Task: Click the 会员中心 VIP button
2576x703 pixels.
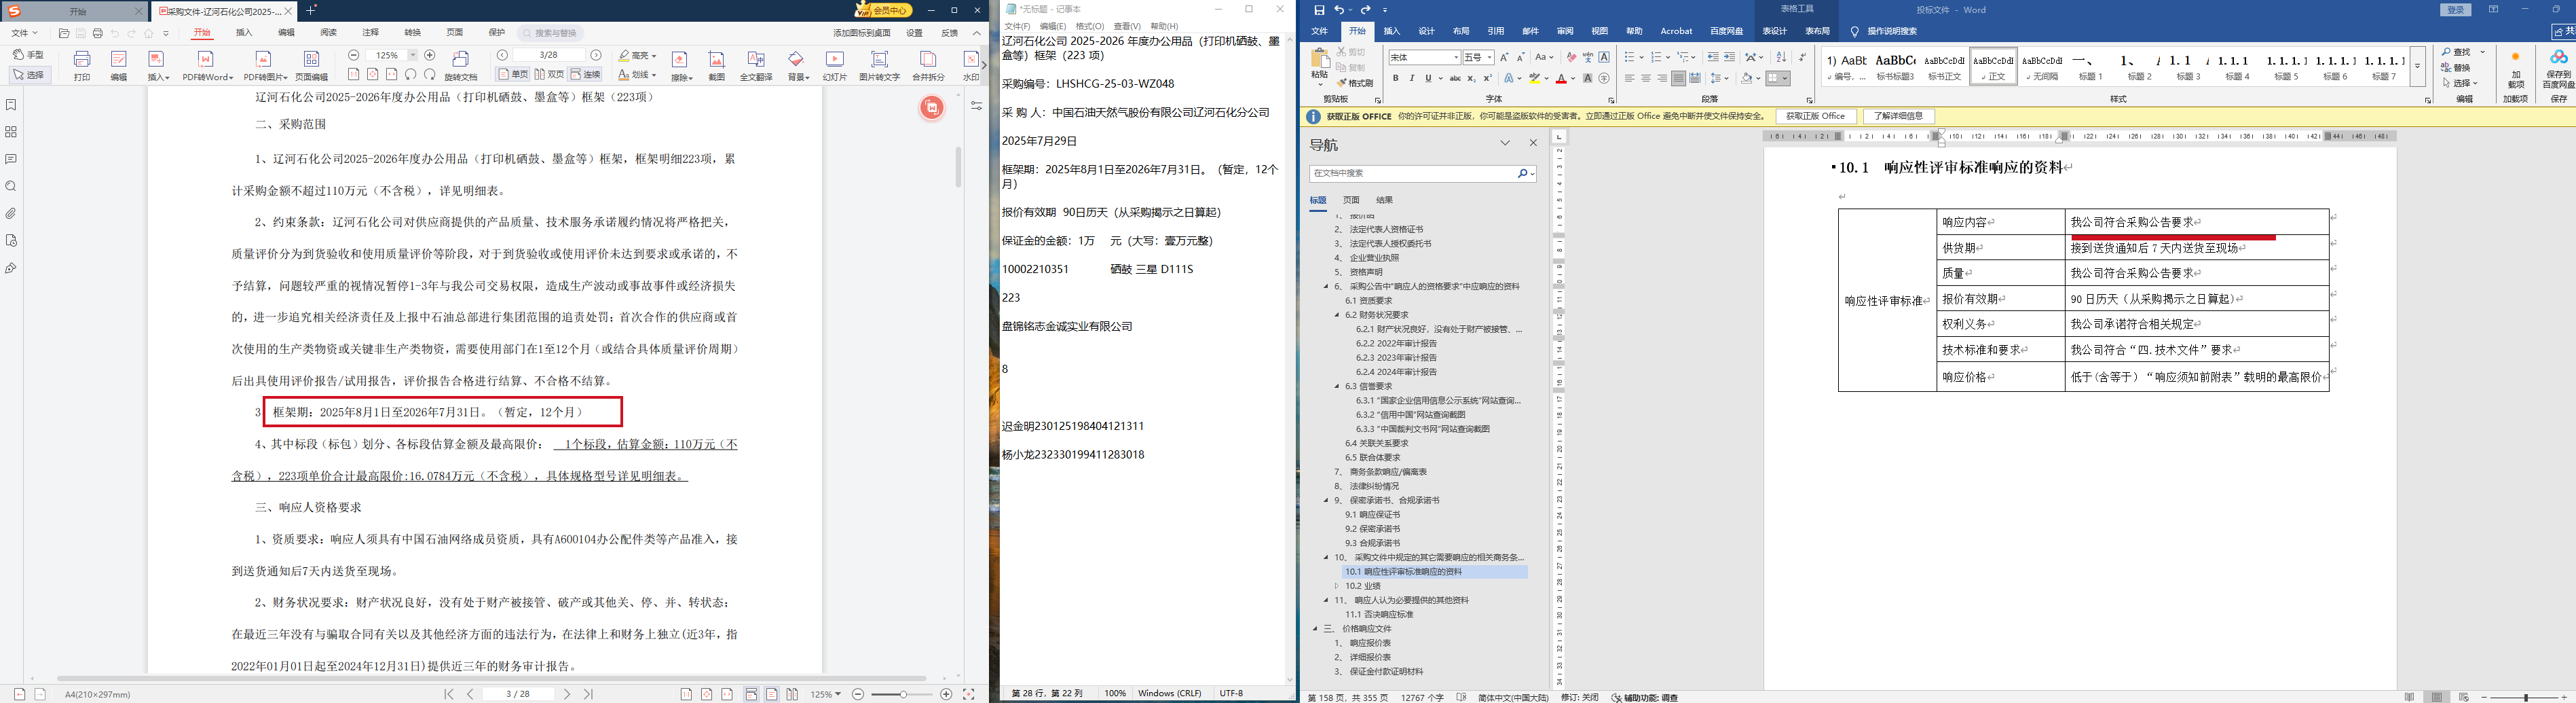Action: tap(884, 10)
